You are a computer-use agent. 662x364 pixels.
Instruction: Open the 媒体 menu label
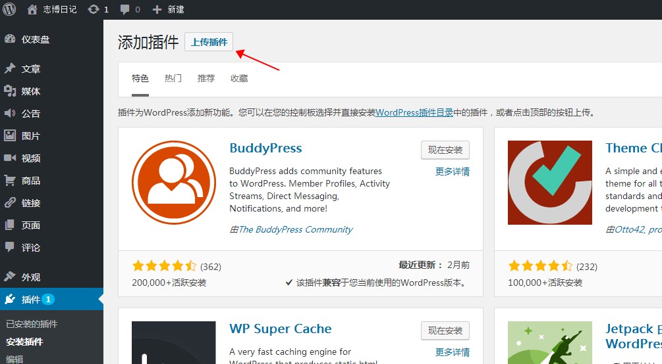click(x=31, y=91)
